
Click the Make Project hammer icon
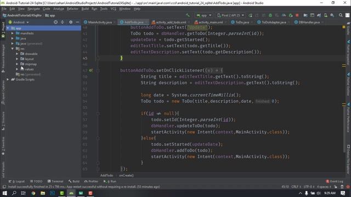pos(188,15)
